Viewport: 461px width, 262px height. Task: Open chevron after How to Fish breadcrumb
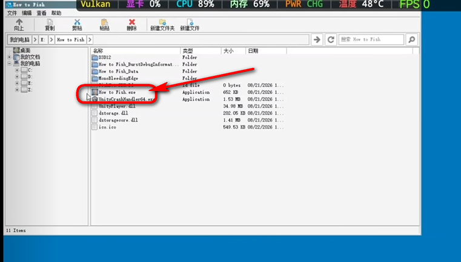pyautogui.click(x=90, y=39)
